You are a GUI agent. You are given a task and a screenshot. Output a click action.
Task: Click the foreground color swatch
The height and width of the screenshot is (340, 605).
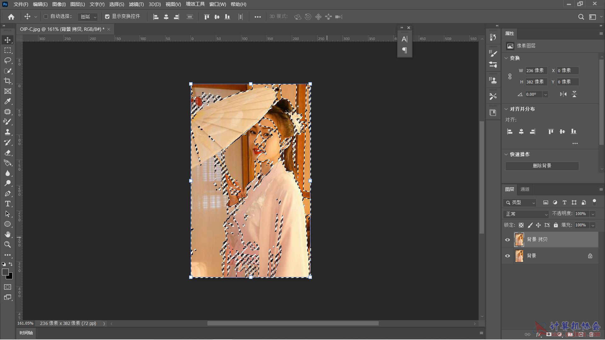[5, 272]
